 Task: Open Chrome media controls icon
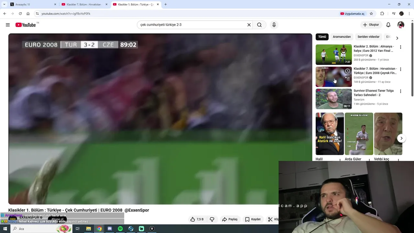click(394, 14)
